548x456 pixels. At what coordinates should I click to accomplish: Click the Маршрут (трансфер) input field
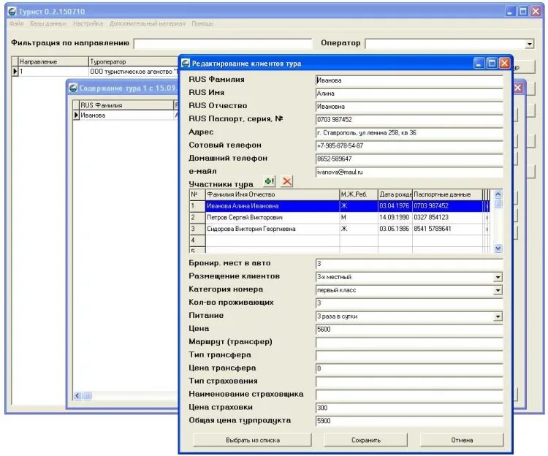pos(409,343)
